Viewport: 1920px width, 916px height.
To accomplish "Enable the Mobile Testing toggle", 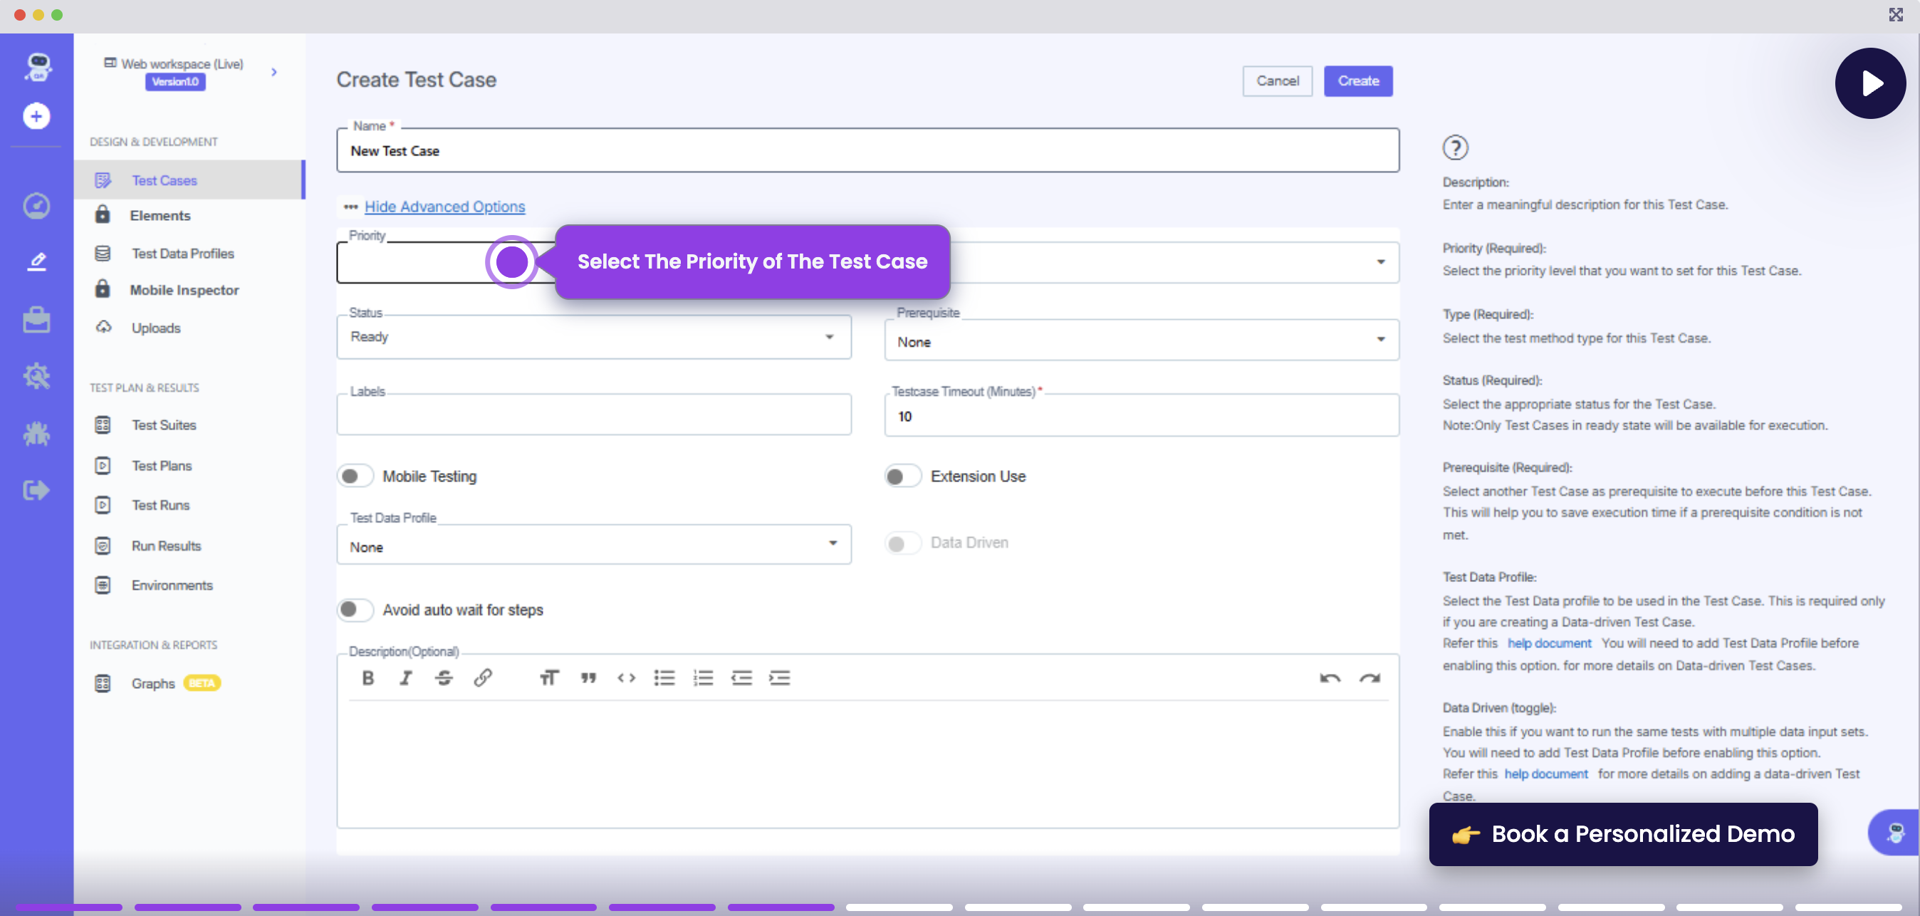I will coord(355,477).
